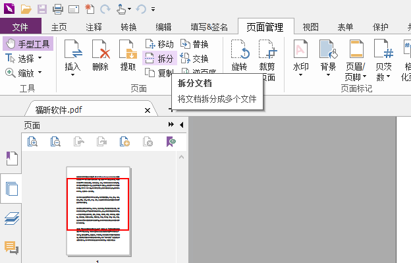Collapse the 页面 panel with left triangle

point(182,125)
